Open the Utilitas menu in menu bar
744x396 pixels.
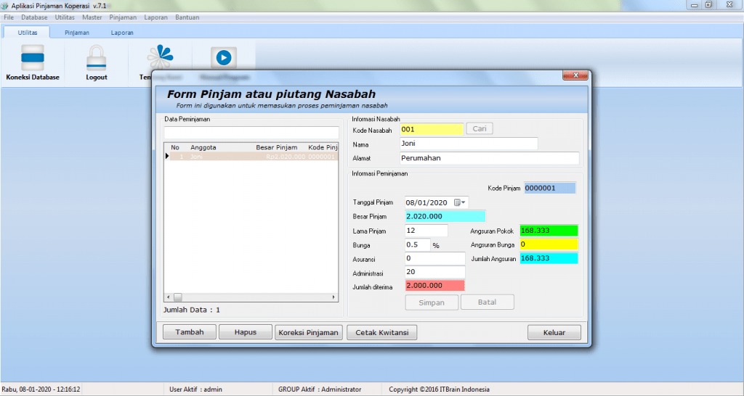click(x=65, y=17)
